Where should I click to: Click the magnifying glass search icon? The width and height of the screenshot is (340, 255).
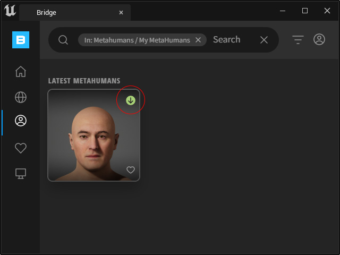63,40
